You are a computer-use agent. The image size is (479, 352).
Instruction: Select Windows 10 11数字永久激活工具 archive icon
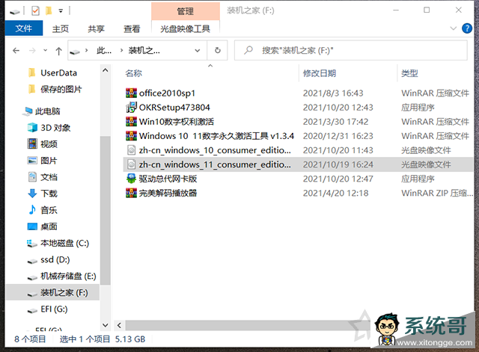pos(131,136)
